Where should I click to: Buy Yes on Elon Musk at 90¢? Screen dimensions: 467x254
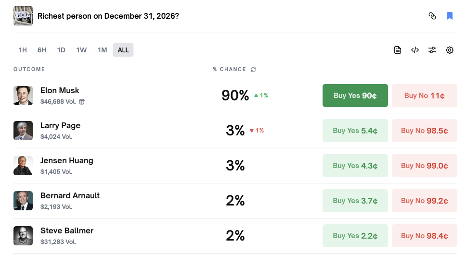[x=355, y=96]
